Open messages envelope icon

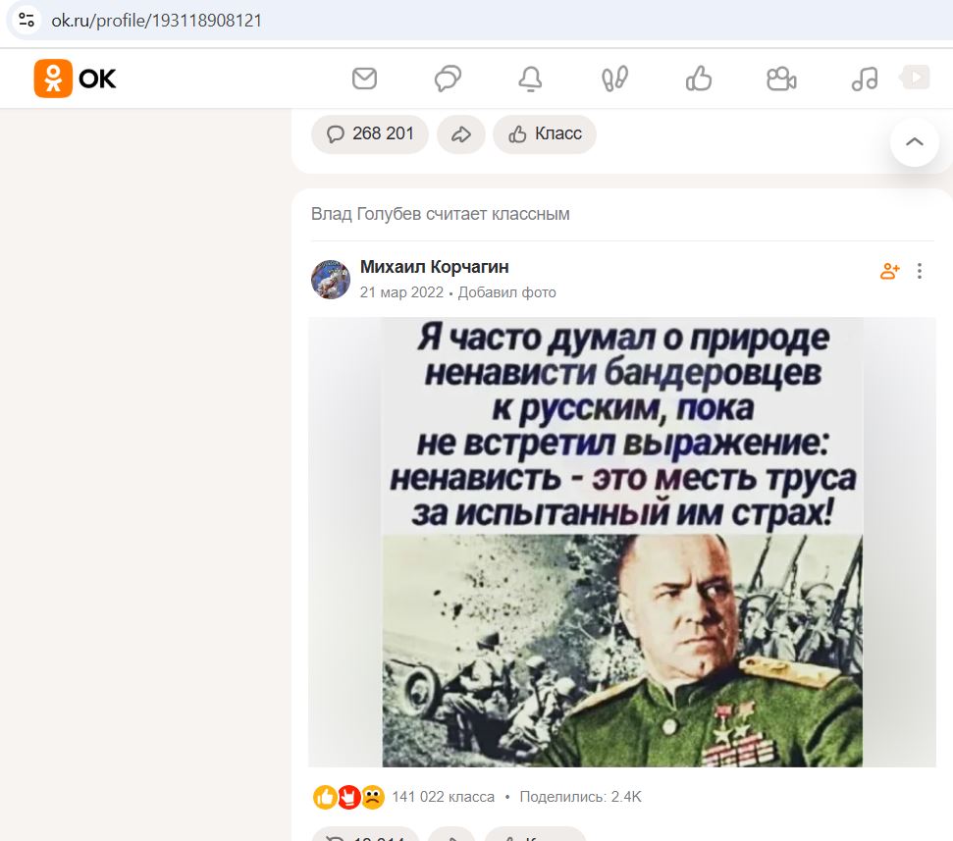(x=365, y=79)
